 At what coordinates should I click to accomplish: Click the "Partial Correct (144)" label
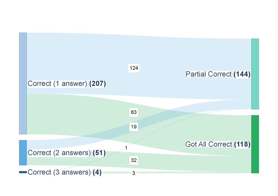(218, 74)
